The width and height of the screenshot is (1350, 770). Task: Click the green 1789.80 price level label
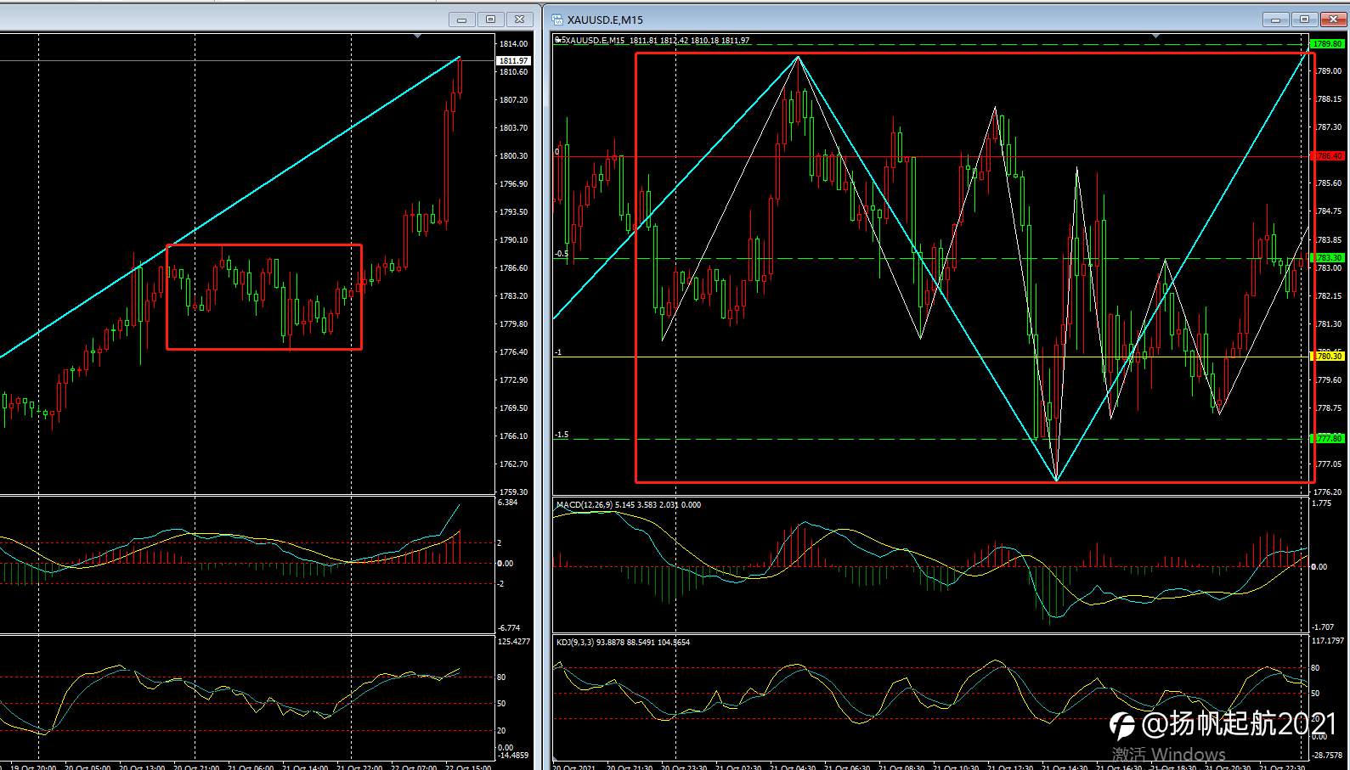tap(1327, 43)
